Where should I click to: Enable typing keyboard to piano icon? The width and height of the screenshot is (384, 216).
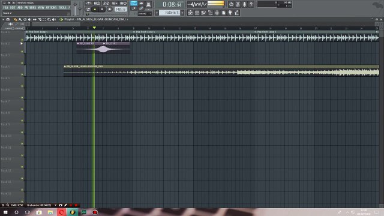click(x=134, y=3)
